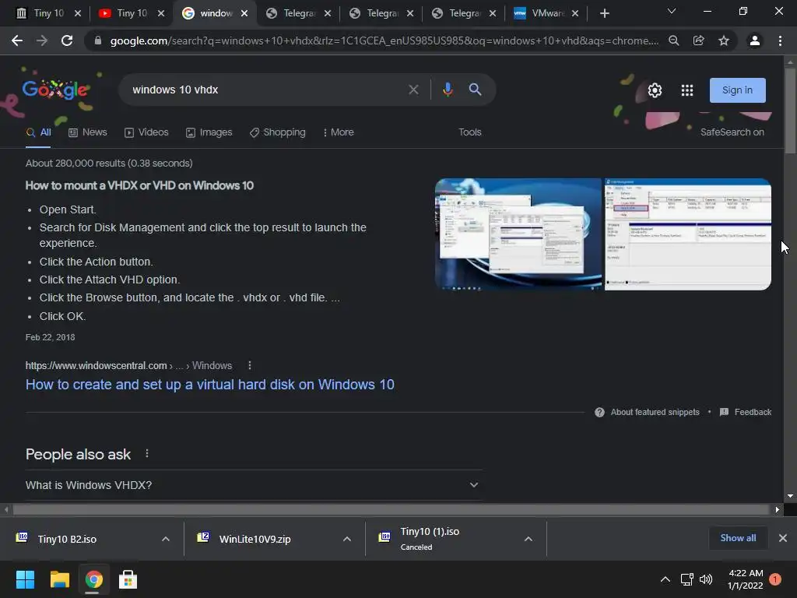Open the Disk Management snippet thumbnail
Screen dimensions: 797x598
pyautogui.click(x=688, y=234)
